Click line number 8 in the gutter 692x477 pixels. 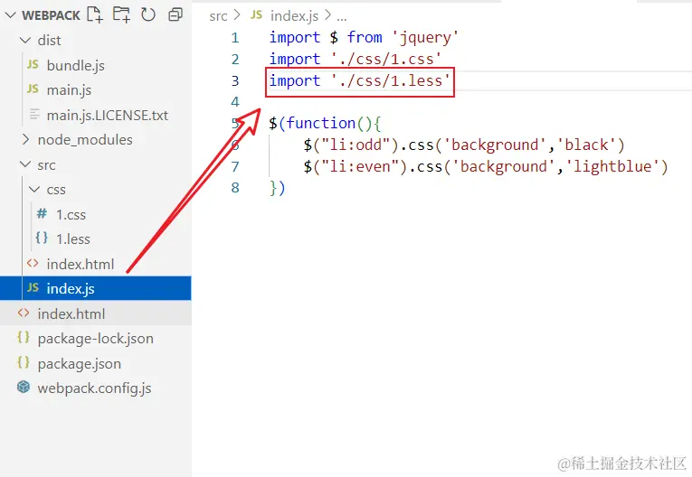235,188
